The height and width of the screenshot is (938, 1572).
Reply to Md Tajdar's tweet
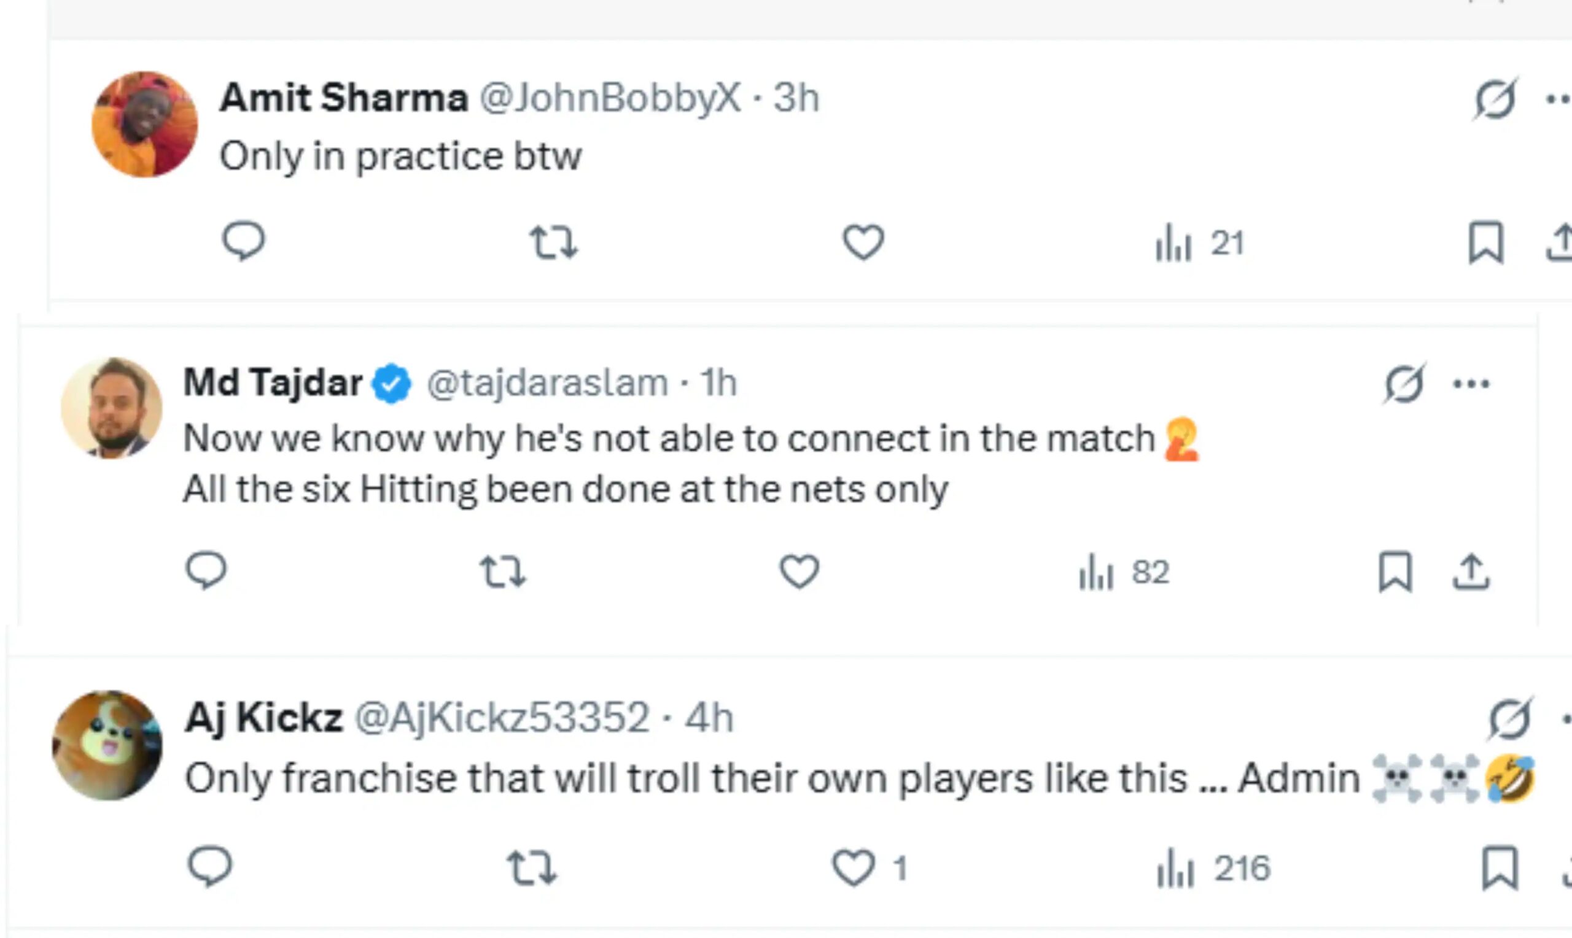point(206,572)
